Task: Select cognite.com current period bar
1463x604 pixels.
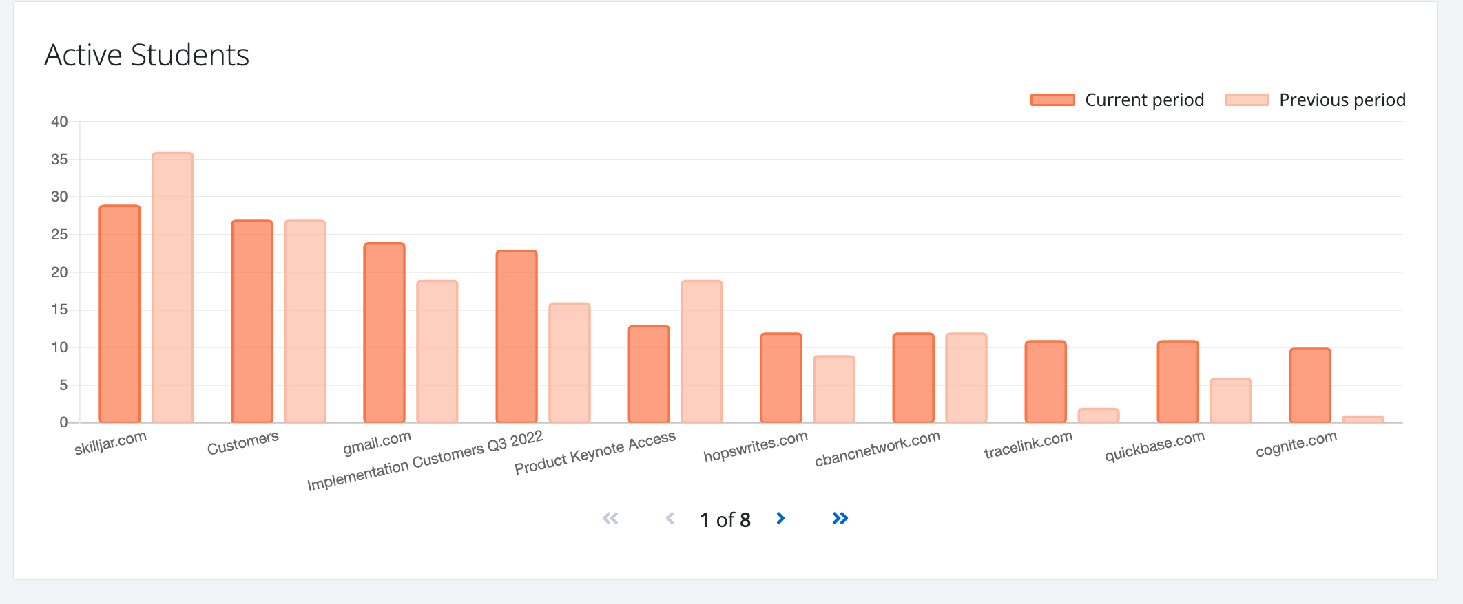Action: point(1310,385)
